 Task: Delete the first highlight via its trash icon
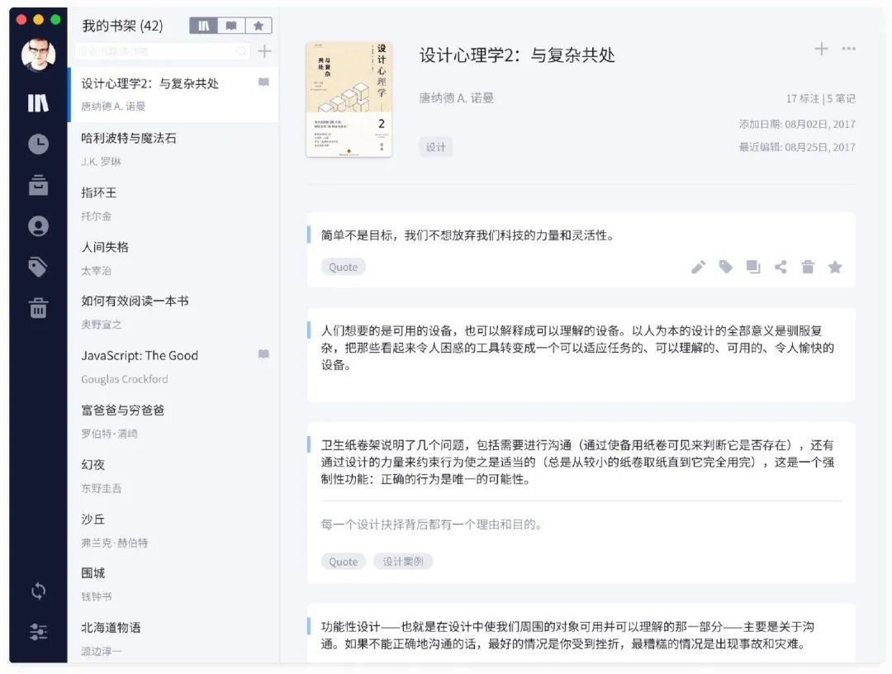(x=808, y=267)
